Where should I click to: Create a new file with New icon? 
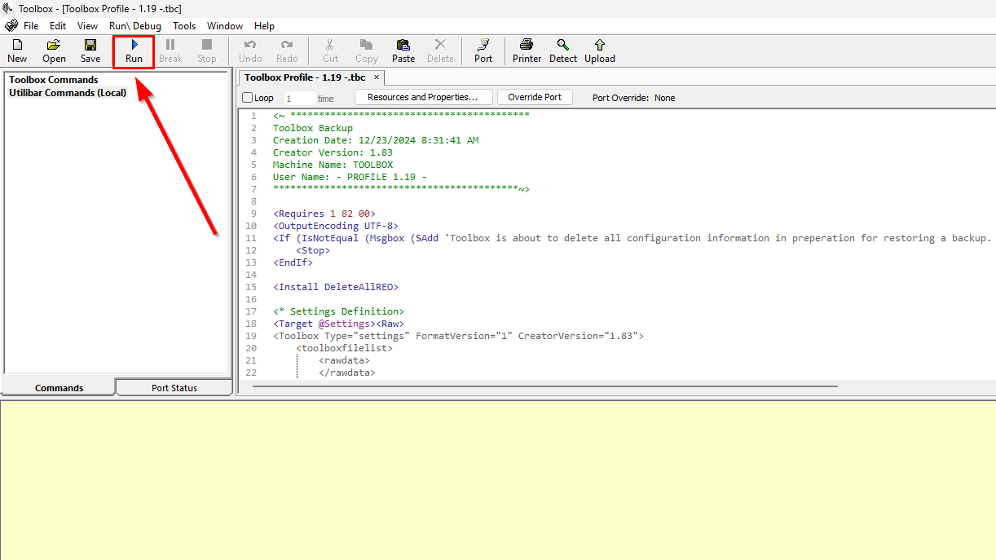17,51
